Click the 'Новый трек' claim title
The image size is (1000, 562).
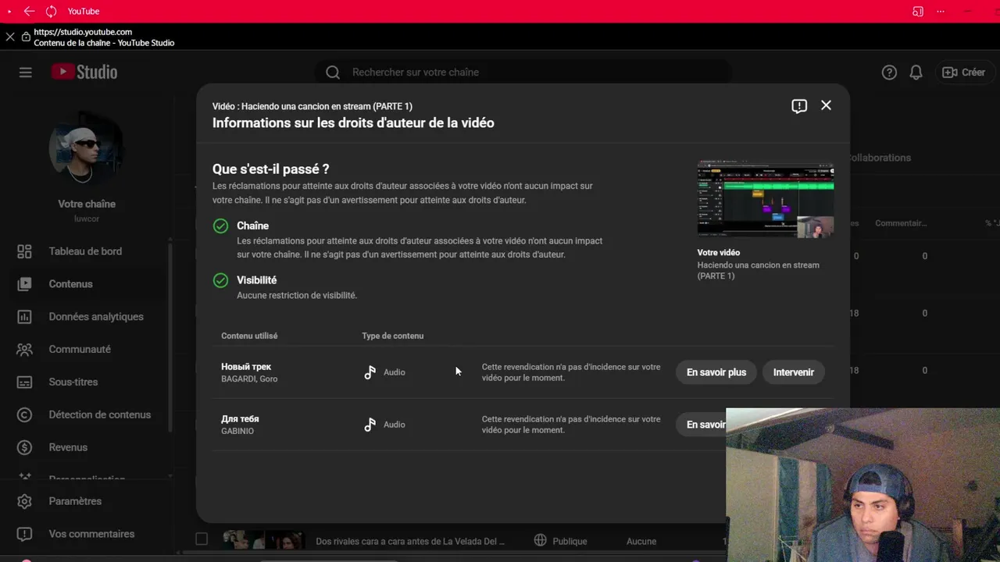tap(246, 367)
